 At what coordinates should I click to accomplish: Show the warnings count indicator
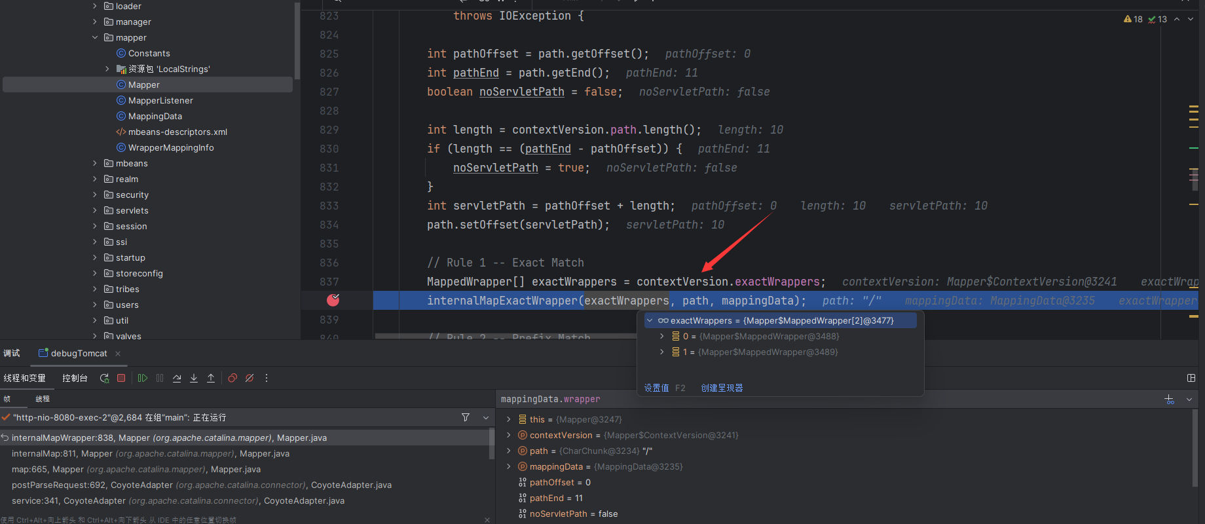(x=1133, y=19)
